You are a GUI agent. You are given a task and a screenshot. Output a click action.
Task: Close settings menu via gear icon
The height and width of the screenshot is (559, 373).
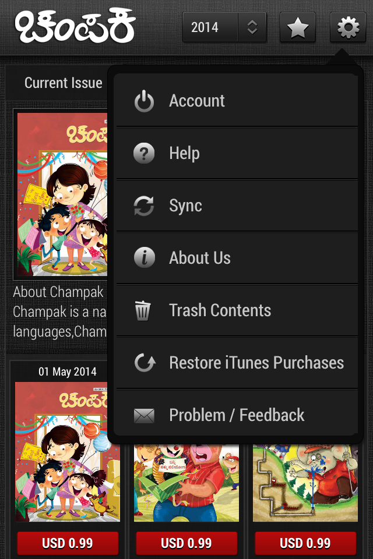pos(348,27)
